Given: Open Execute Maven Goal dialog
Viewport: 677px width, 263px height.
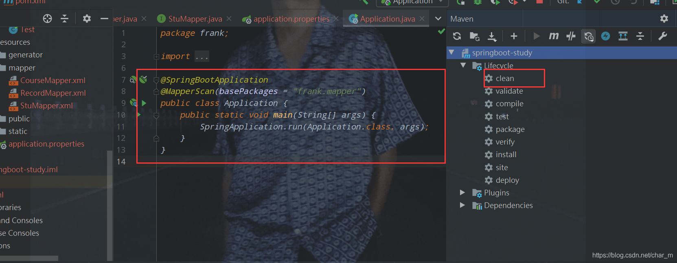Looking at the screenshot, I should tap(554, 36).
